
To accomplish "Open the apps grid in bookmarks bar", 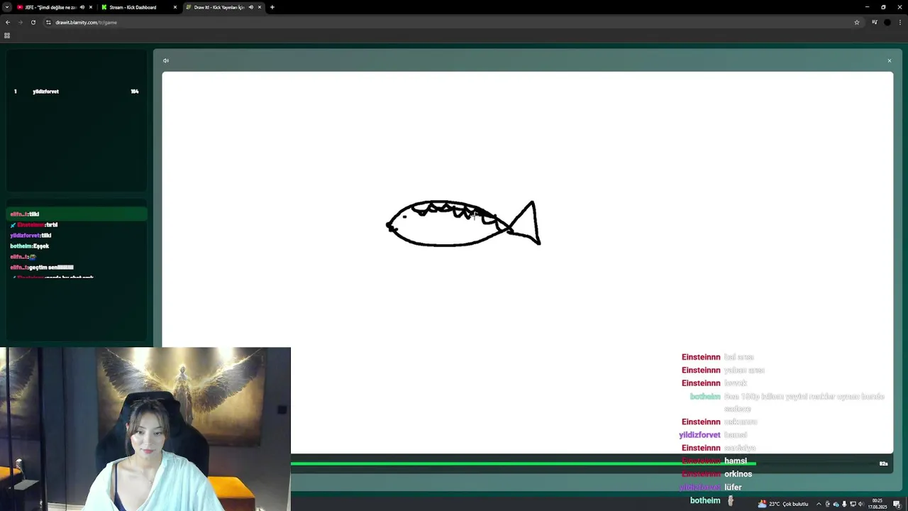I will pos(7,35).
